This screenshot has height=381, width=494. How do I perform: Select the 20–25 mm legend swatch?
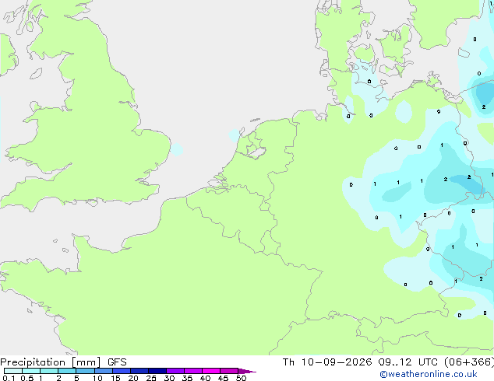pos(139,371)
